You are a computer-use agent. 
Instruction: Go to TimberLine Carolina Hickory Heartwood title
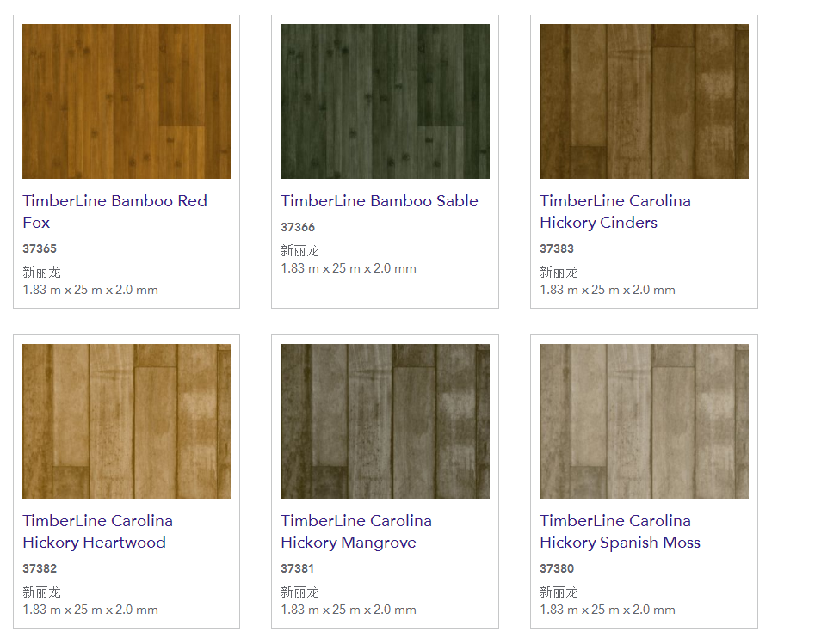click(97, 531)
